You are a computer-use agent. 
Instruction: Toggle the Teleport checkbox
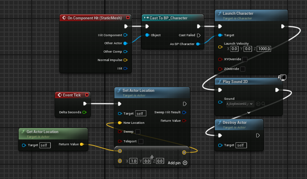(141, 142)
